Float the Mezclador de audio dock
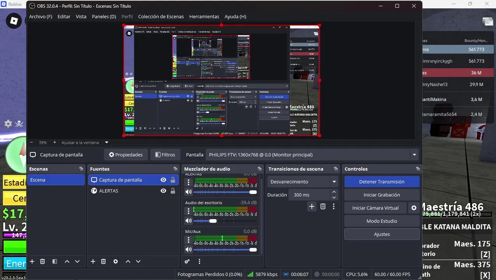496x280 pixels. point(261,169)
